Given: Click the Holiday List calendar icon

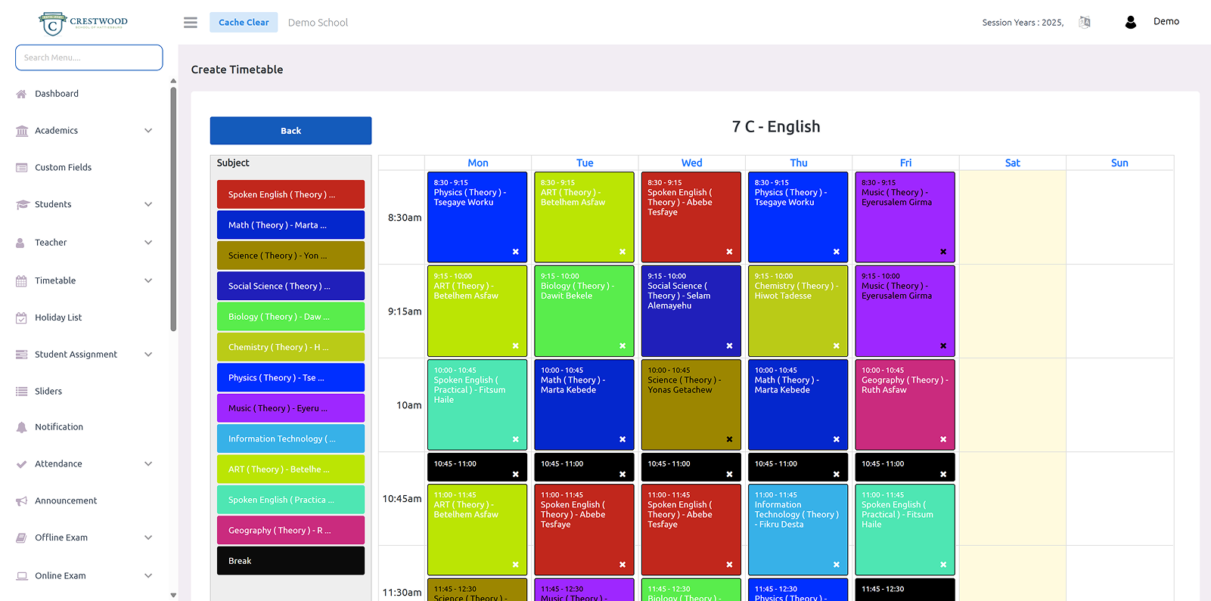Looking at the screenshot, I should tap(21, 318).
